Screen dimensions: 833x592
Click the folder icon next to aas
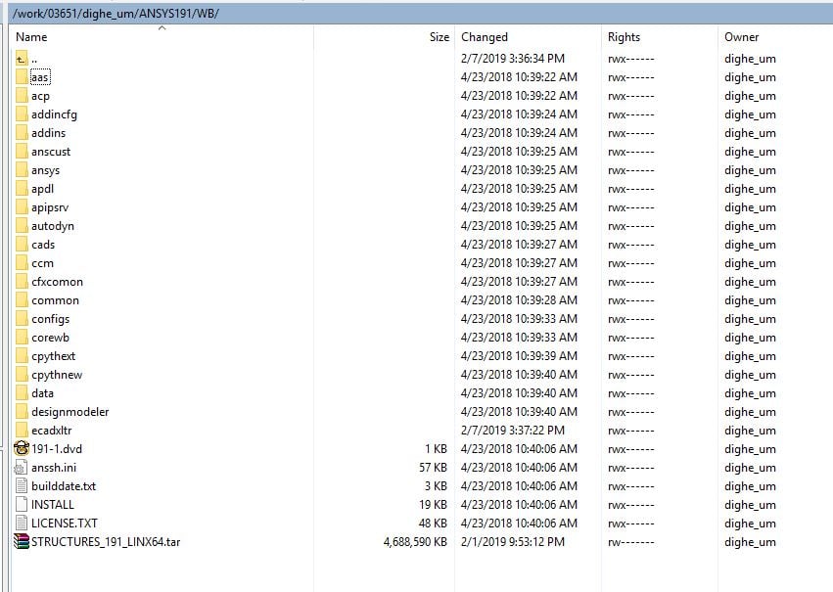tap(22, 77)
